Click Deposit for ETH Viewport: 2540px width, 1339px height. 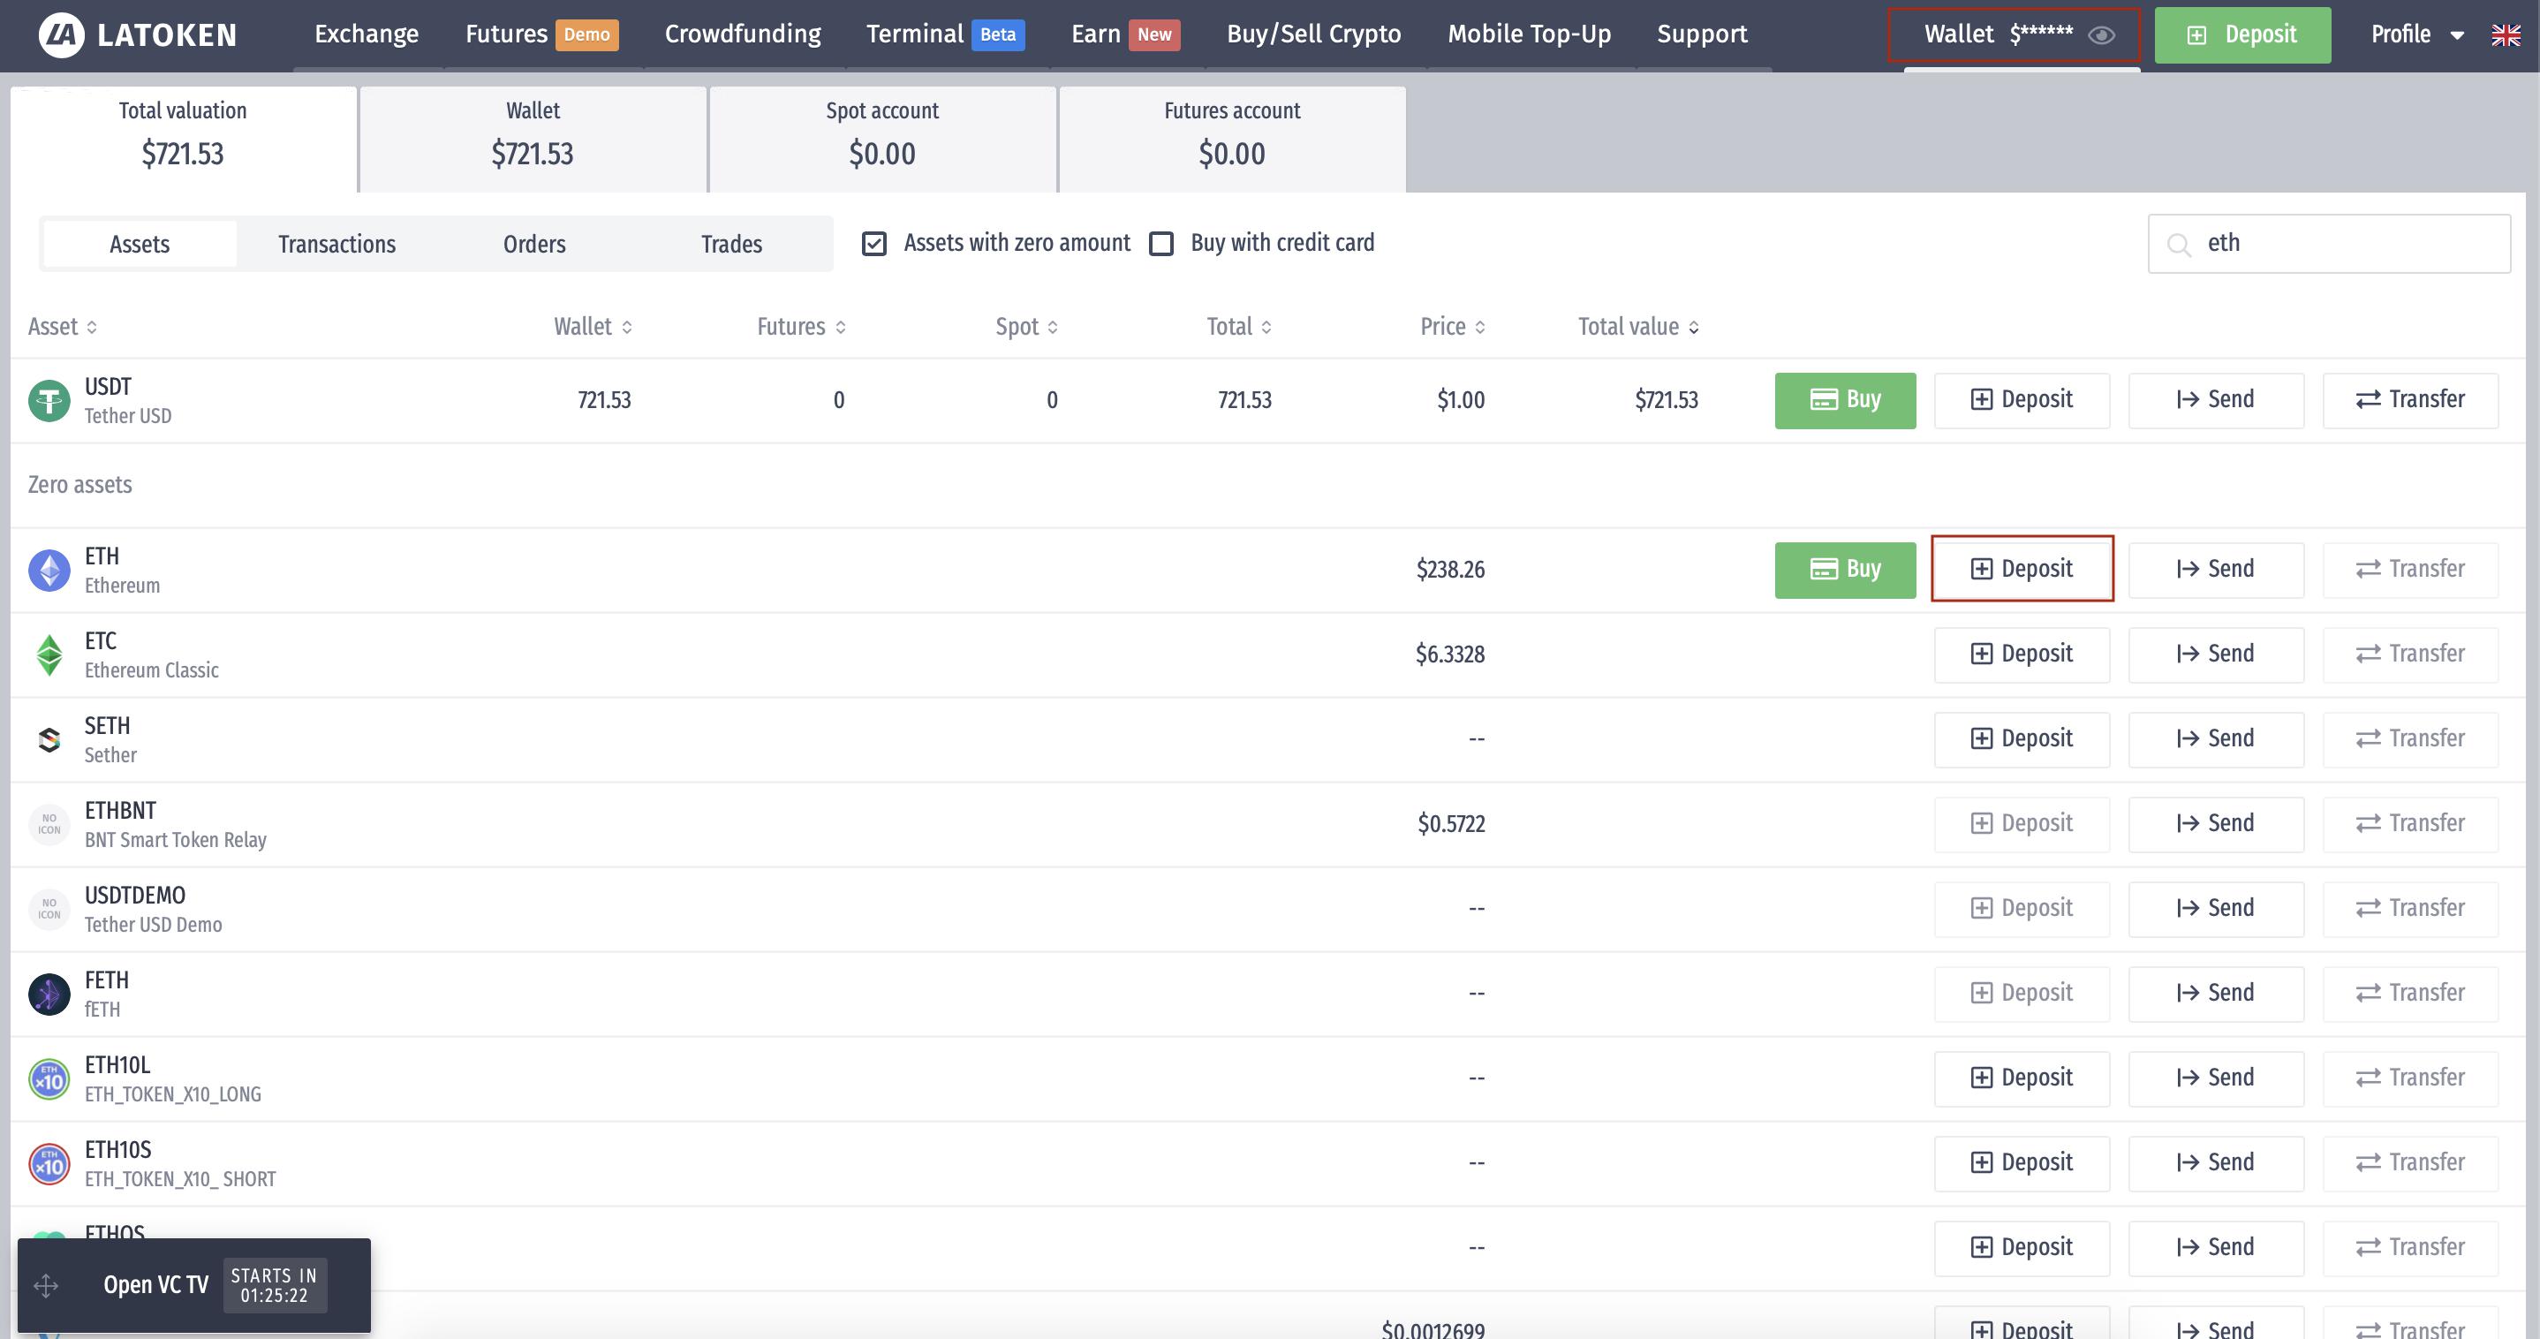point(2022,569)
